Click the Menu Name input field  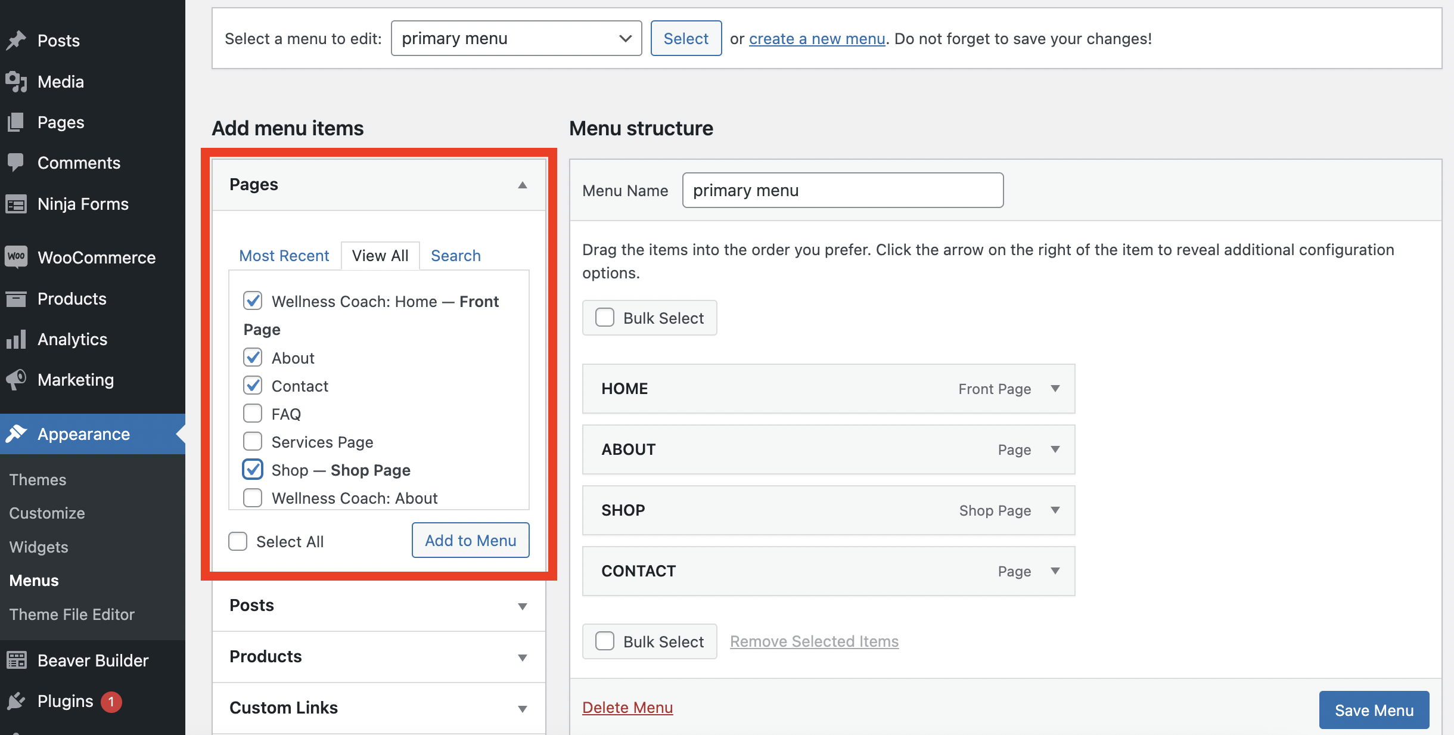(843, 190)
